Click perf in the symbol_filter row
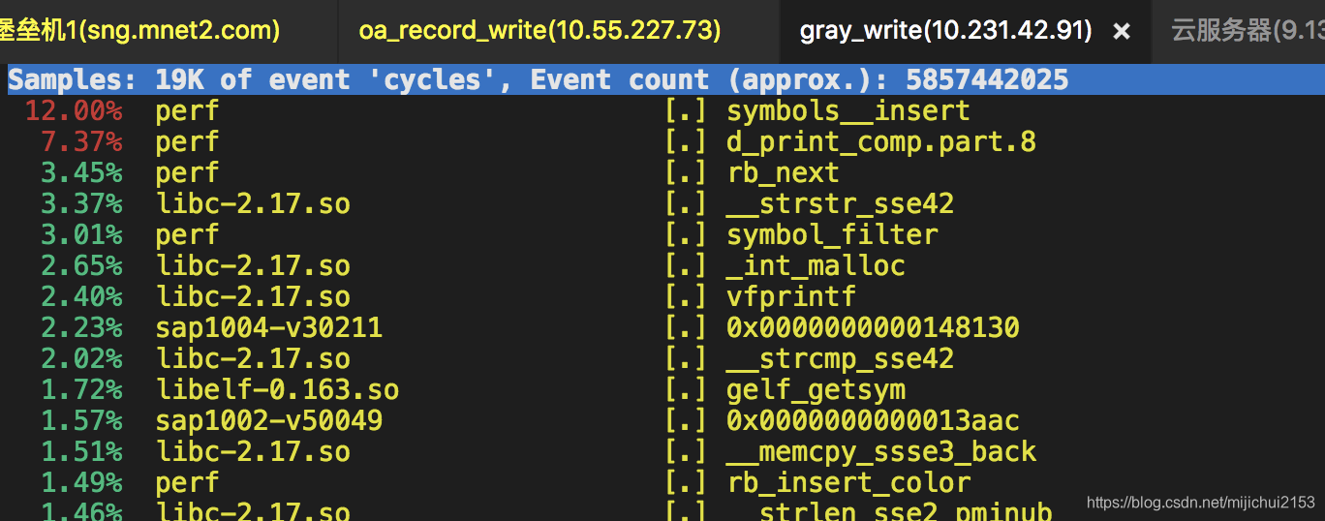Screen dimensions: 1325x521 pos(188,235)
